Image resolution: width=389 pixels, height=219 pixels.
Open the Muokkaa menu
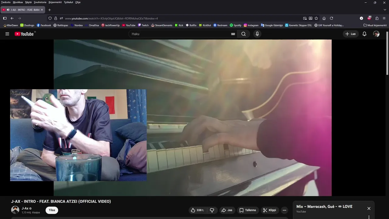pyautogui.click(x=18, y=2)
